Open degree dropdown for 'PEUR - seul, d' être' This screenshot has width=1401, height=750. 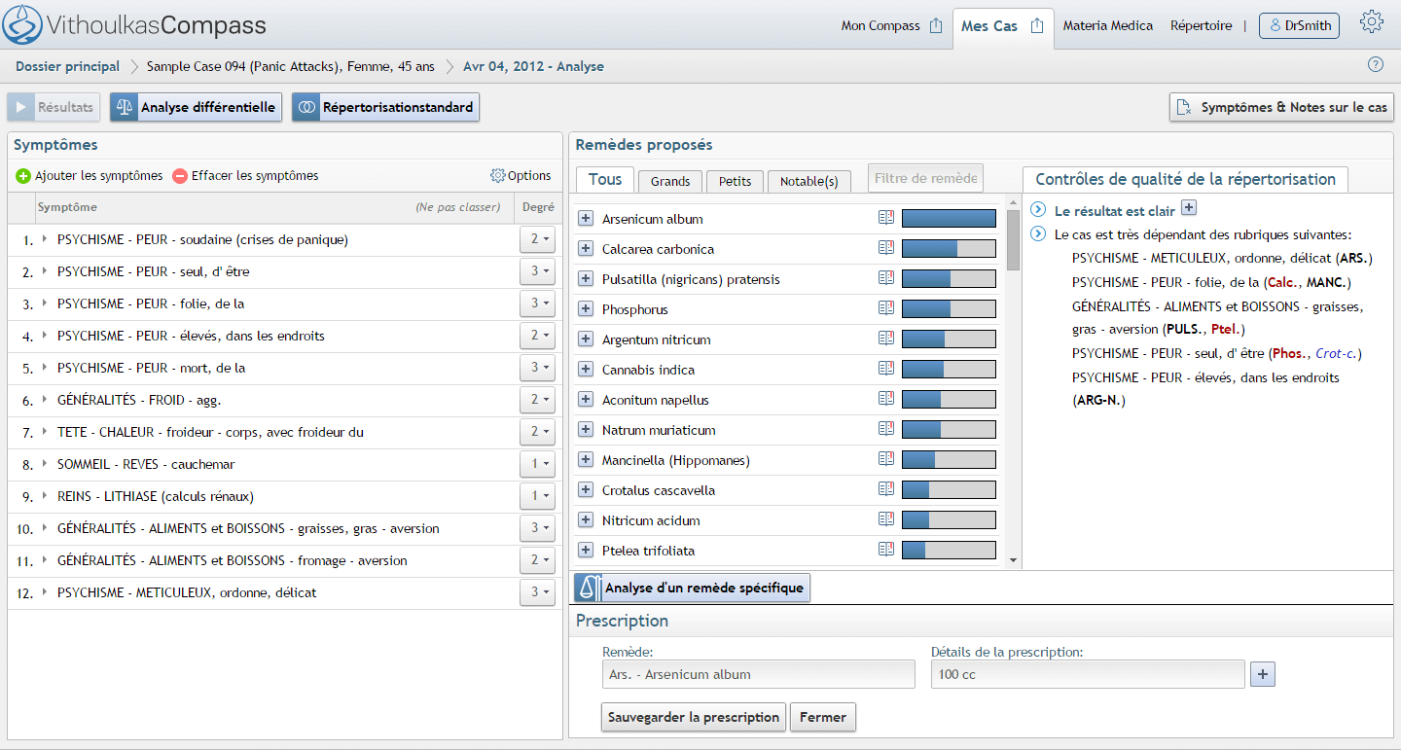click(537, 271)
